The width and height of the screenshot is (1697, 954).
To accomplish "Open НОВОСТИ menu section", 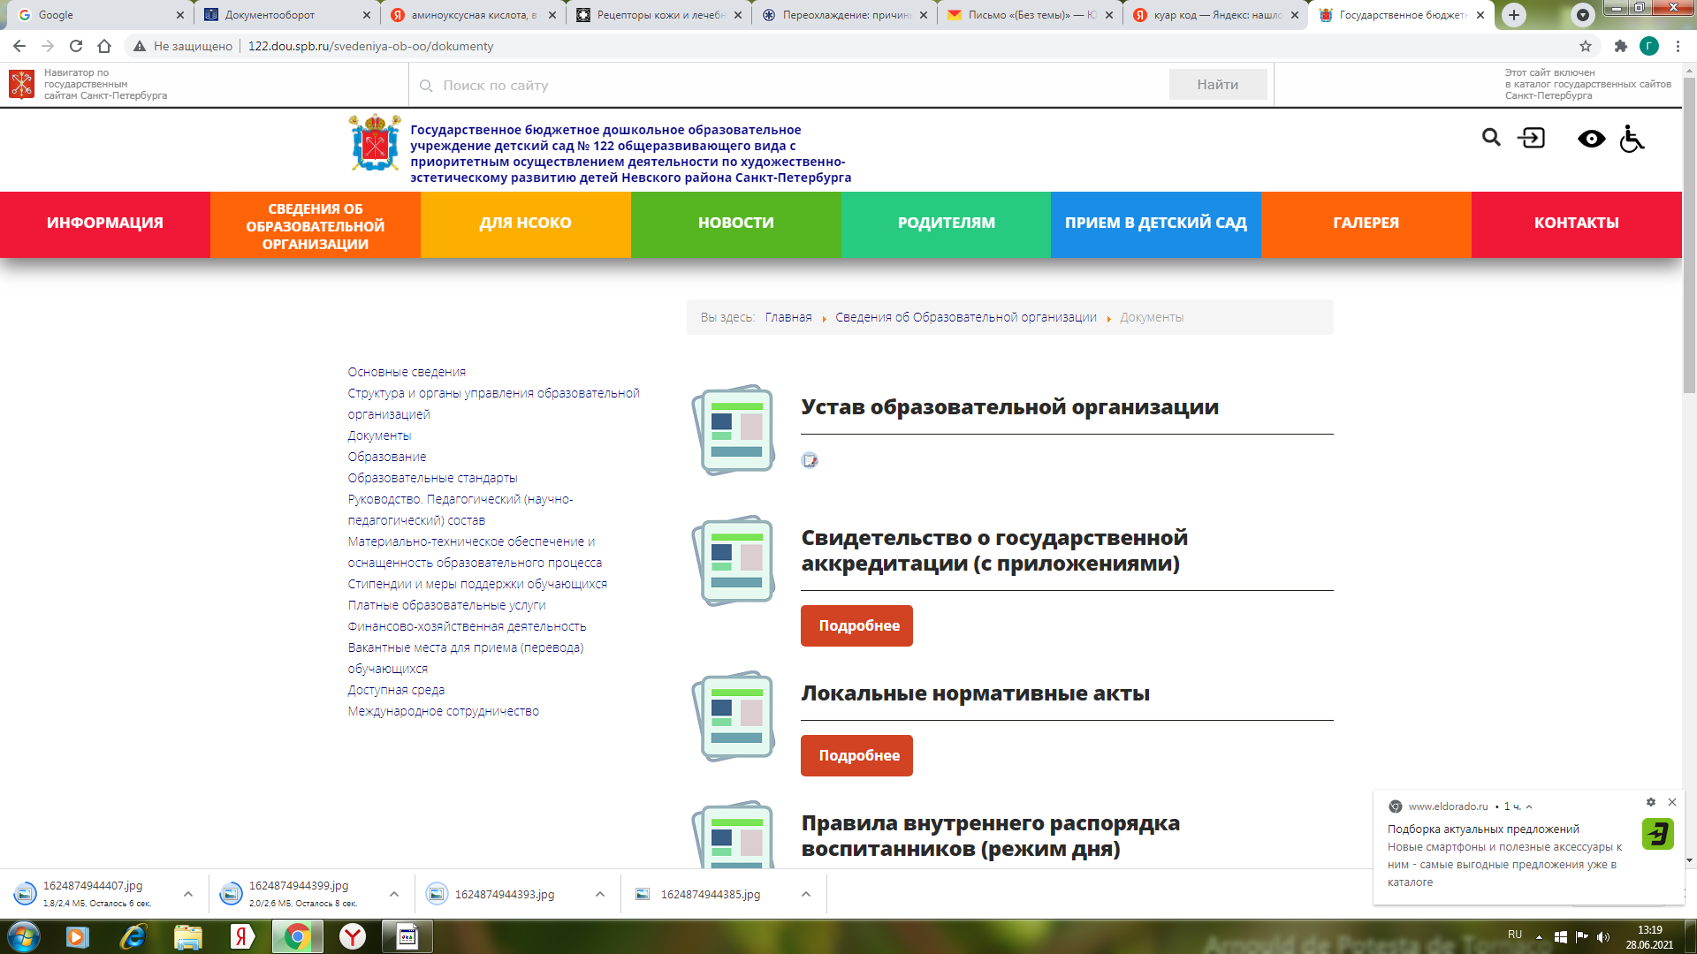I will pyautogui.click(x=735, y=223).
